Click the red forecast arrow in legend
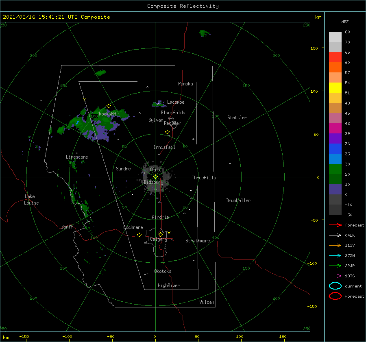 pyautogui.click(x=335, y=225)
